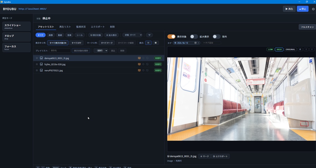Select the すべて filter chip
Viewport: 316px width, 168px height.
point(40,35)
